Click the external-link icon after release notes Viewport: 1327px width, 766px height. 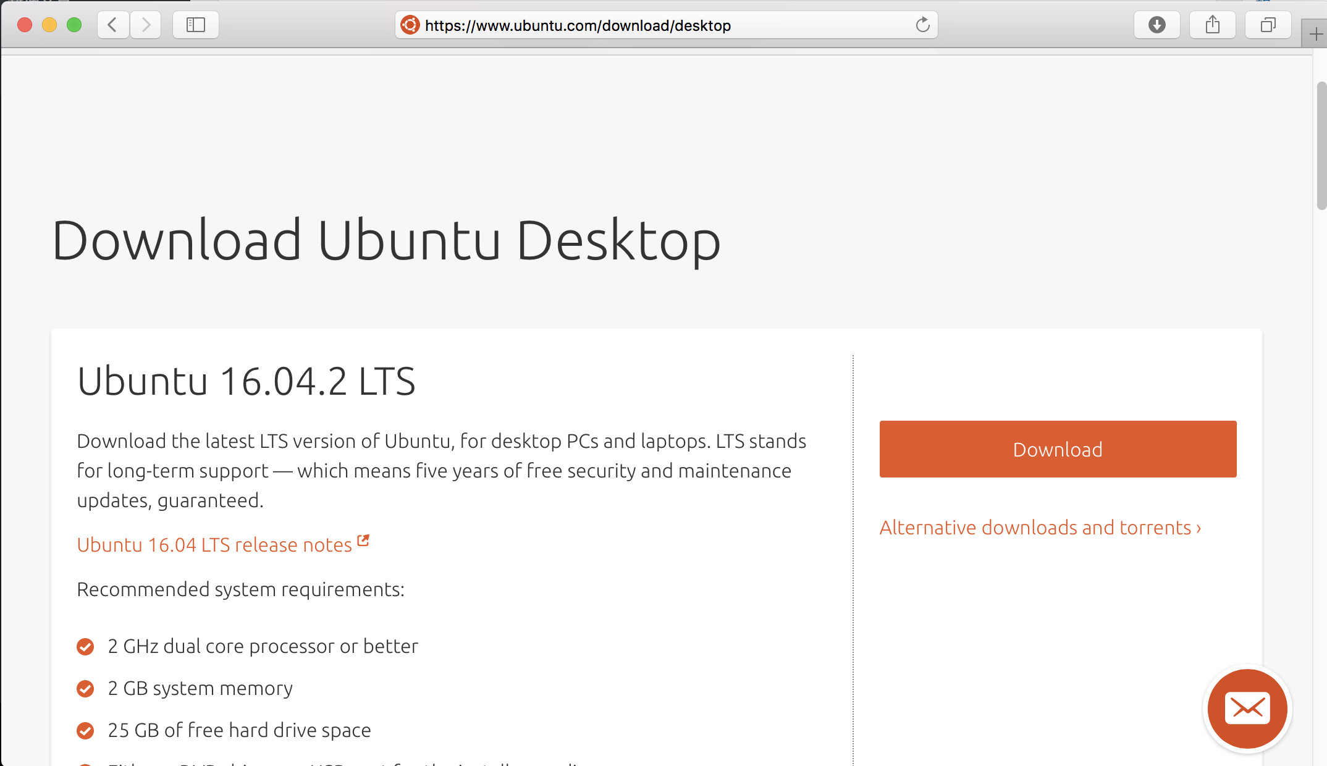click(x=363, y=541)
